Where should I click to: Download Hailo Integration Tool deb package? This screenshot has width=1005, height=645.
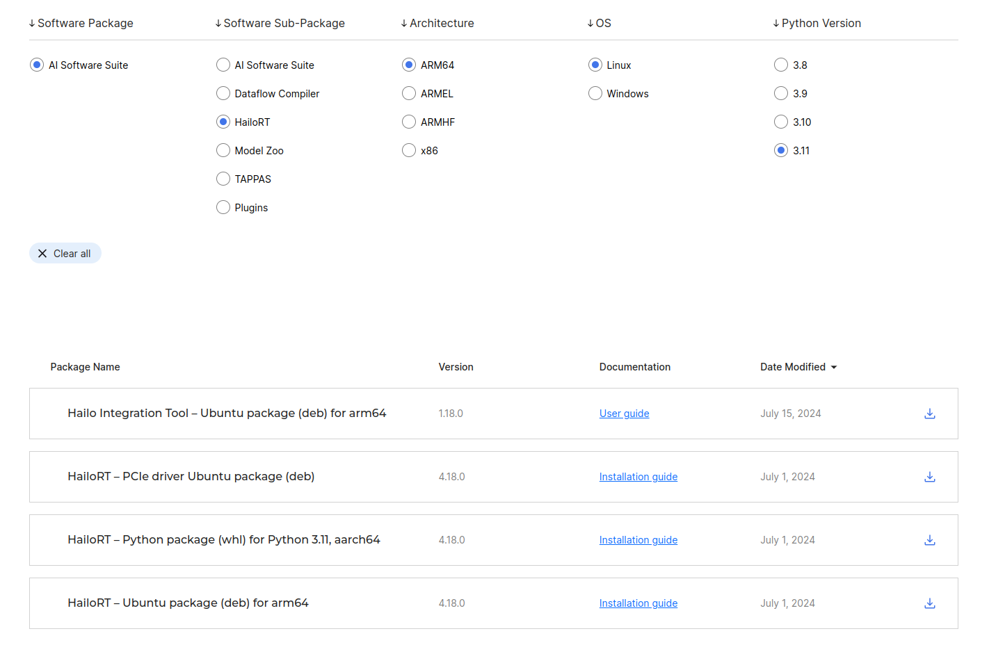click(929, 414)
